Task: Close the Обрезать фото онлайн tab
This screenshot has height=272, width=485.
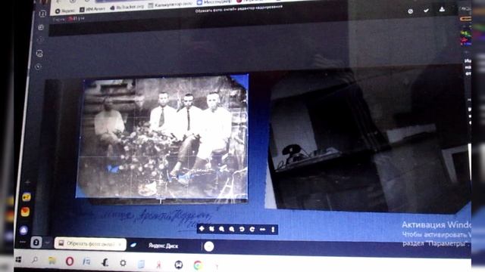Action: point(120,244)
